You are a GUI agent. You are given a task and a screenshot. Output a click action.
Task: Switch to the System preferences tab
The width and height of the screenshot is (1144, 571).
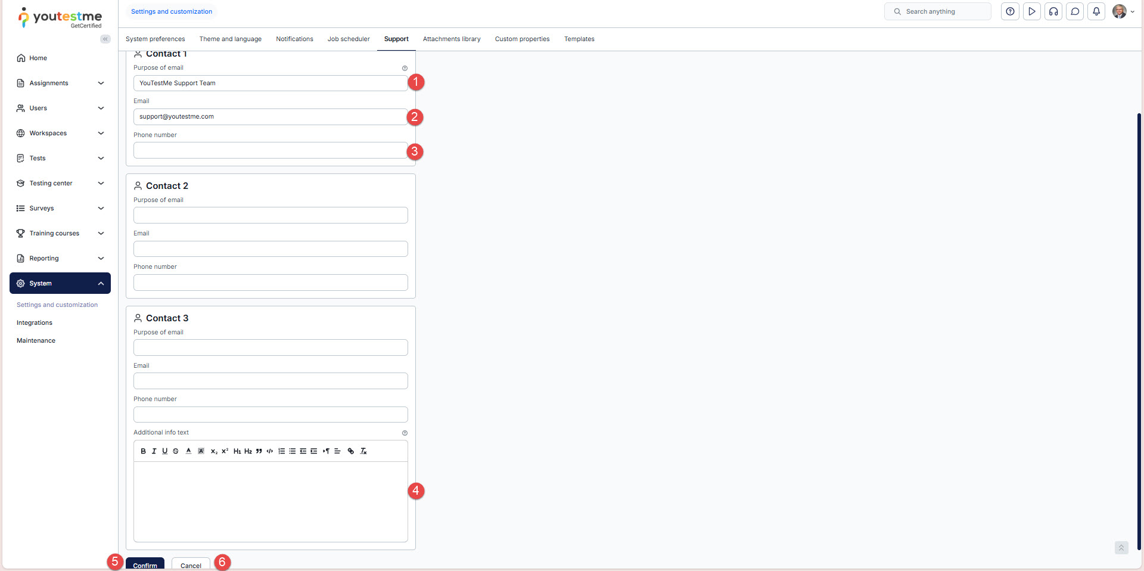click(x=156, y=39)
